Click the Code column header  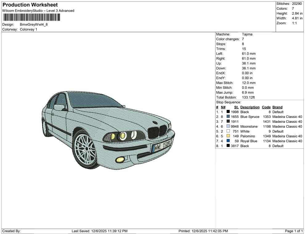(266, 107)
